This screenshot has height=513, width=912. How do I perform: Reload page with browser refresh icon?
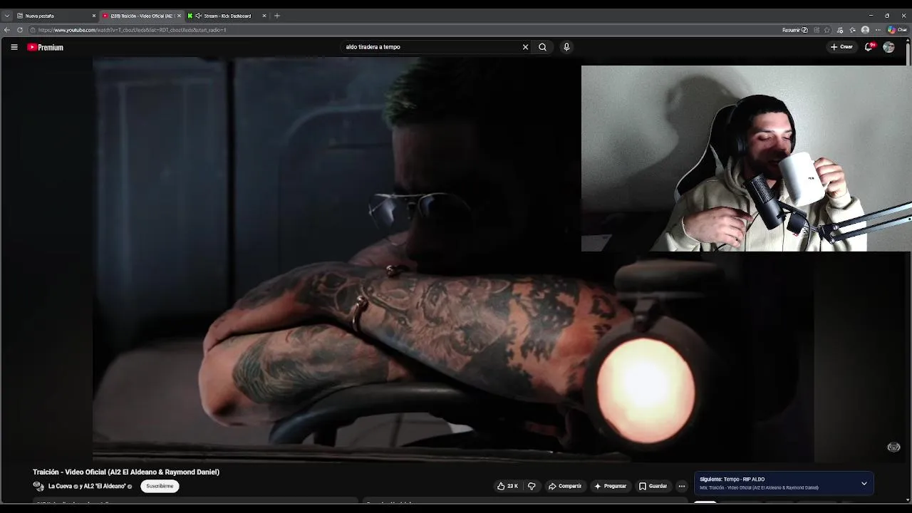click(20, 30)
